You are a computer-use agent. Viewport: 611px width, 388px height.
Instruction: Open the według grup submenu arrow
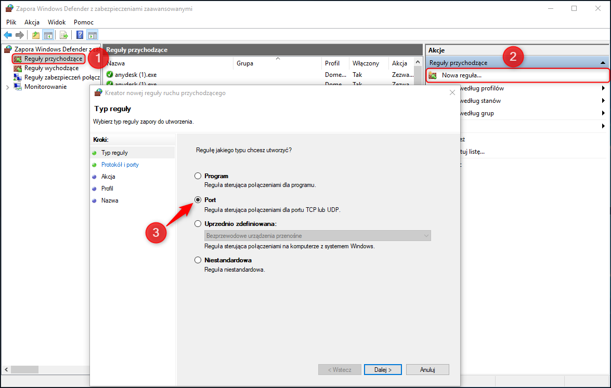click(x=603, y=113)
